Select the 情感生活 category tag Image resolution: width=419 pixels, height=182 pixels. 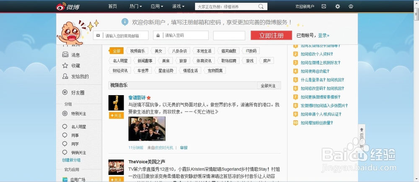(x=190, y=71)
